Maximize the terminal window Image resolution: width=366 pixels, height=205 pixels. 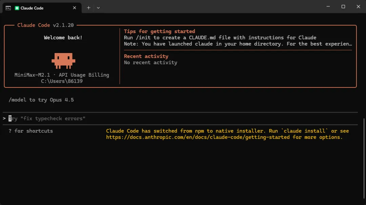pos(343,6)
